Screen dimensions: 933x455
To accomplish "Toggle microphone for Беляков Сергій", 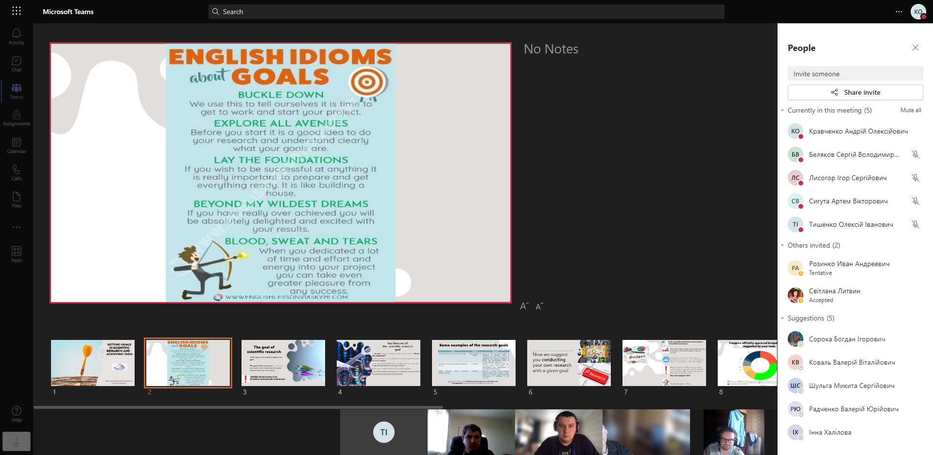I will point(915,154).
